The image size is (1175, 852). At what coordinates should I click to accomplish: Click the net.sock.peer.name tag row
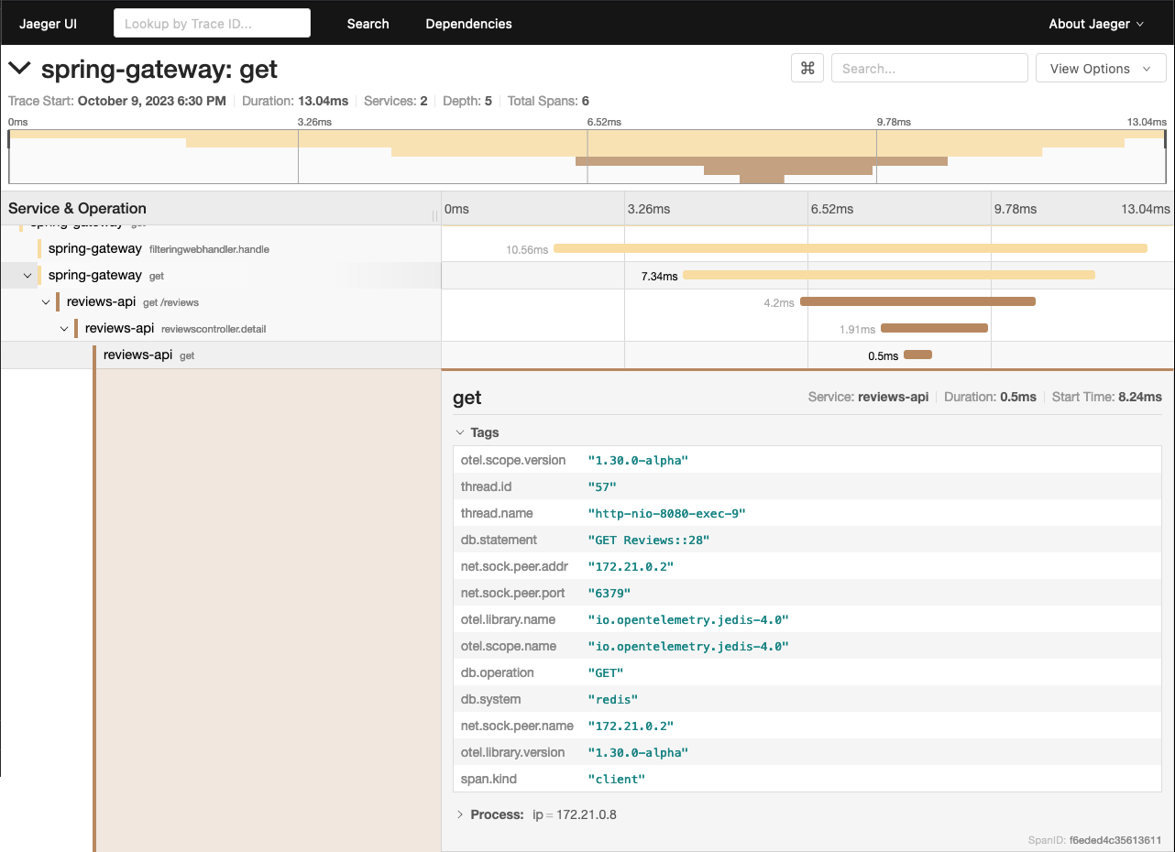[807, 726]
